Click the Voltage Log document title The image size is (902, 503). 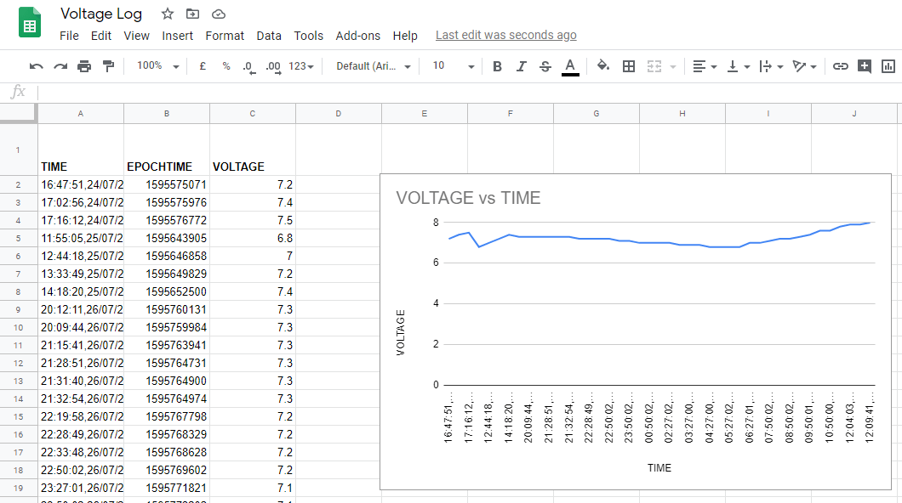[101, 14]
